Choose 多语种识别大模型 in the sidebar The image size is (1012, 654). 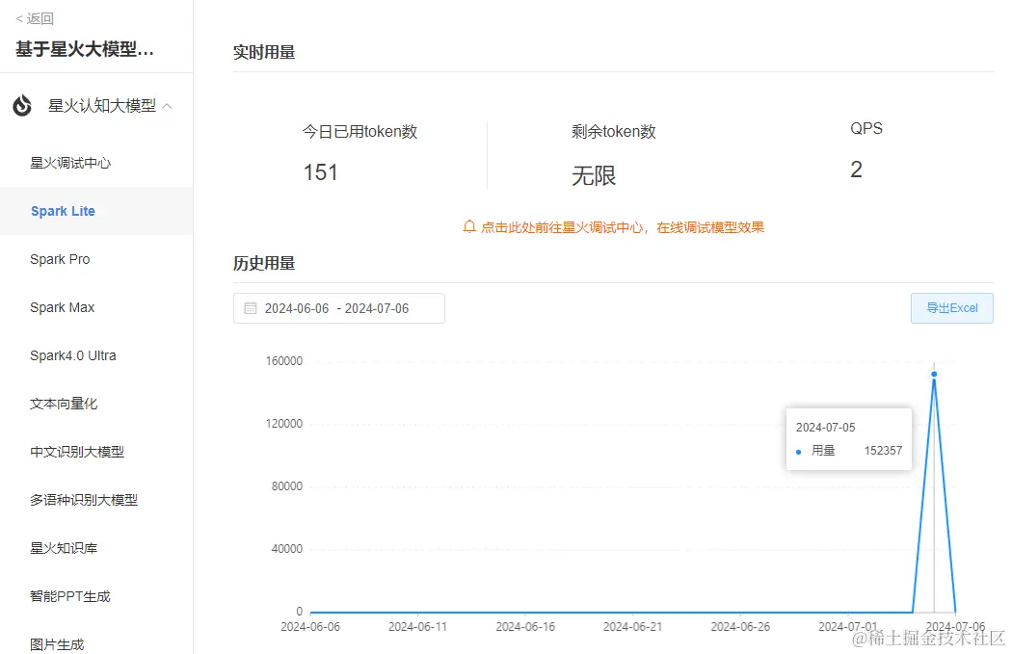[x=84, y=500]
